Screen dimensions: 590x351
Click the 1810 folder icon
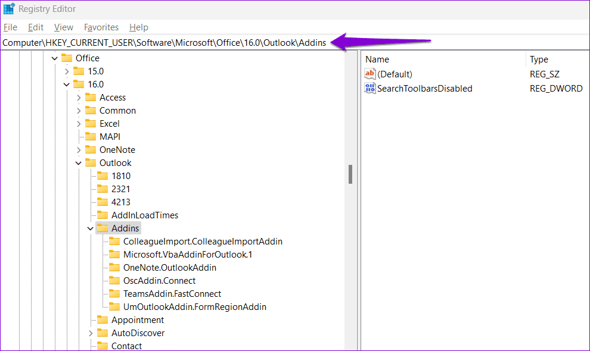click(103, 176)
